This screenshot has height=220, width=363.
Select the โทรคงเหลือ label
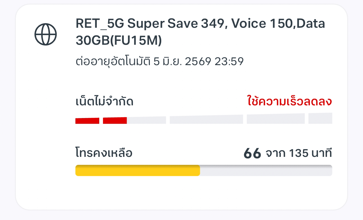pyautogui.click(x=104, y=153)
